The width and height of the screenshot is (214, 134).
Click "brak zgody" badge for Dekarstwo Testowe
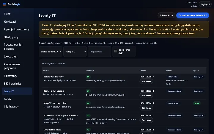tap(199, 77)
